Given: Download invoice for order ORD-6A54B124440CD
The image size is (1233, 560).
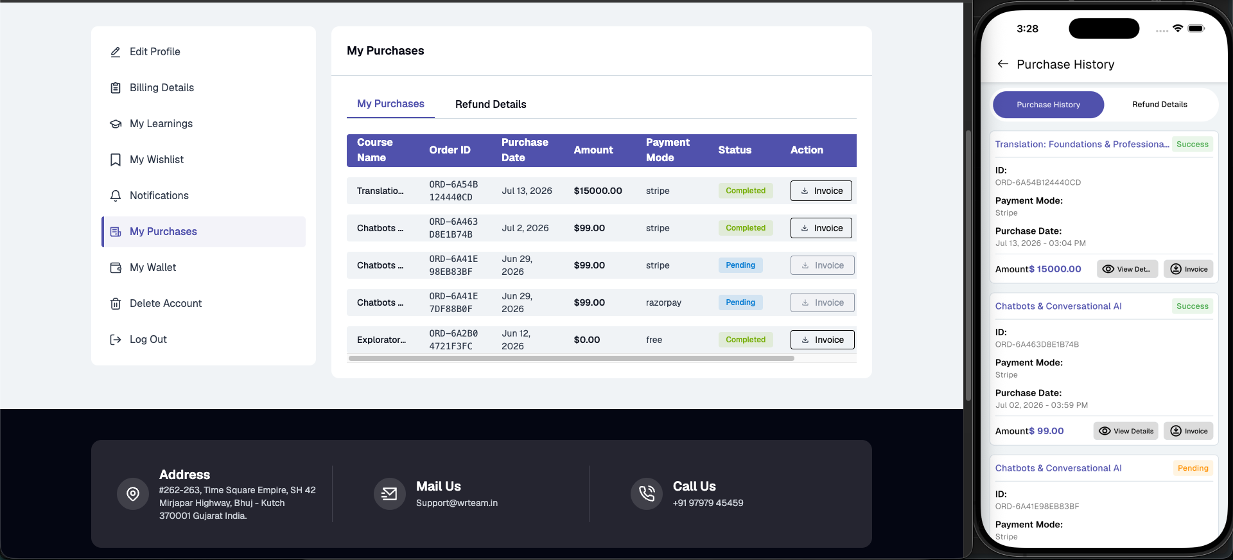Looking at the screenshot, I should coord(821,191).
